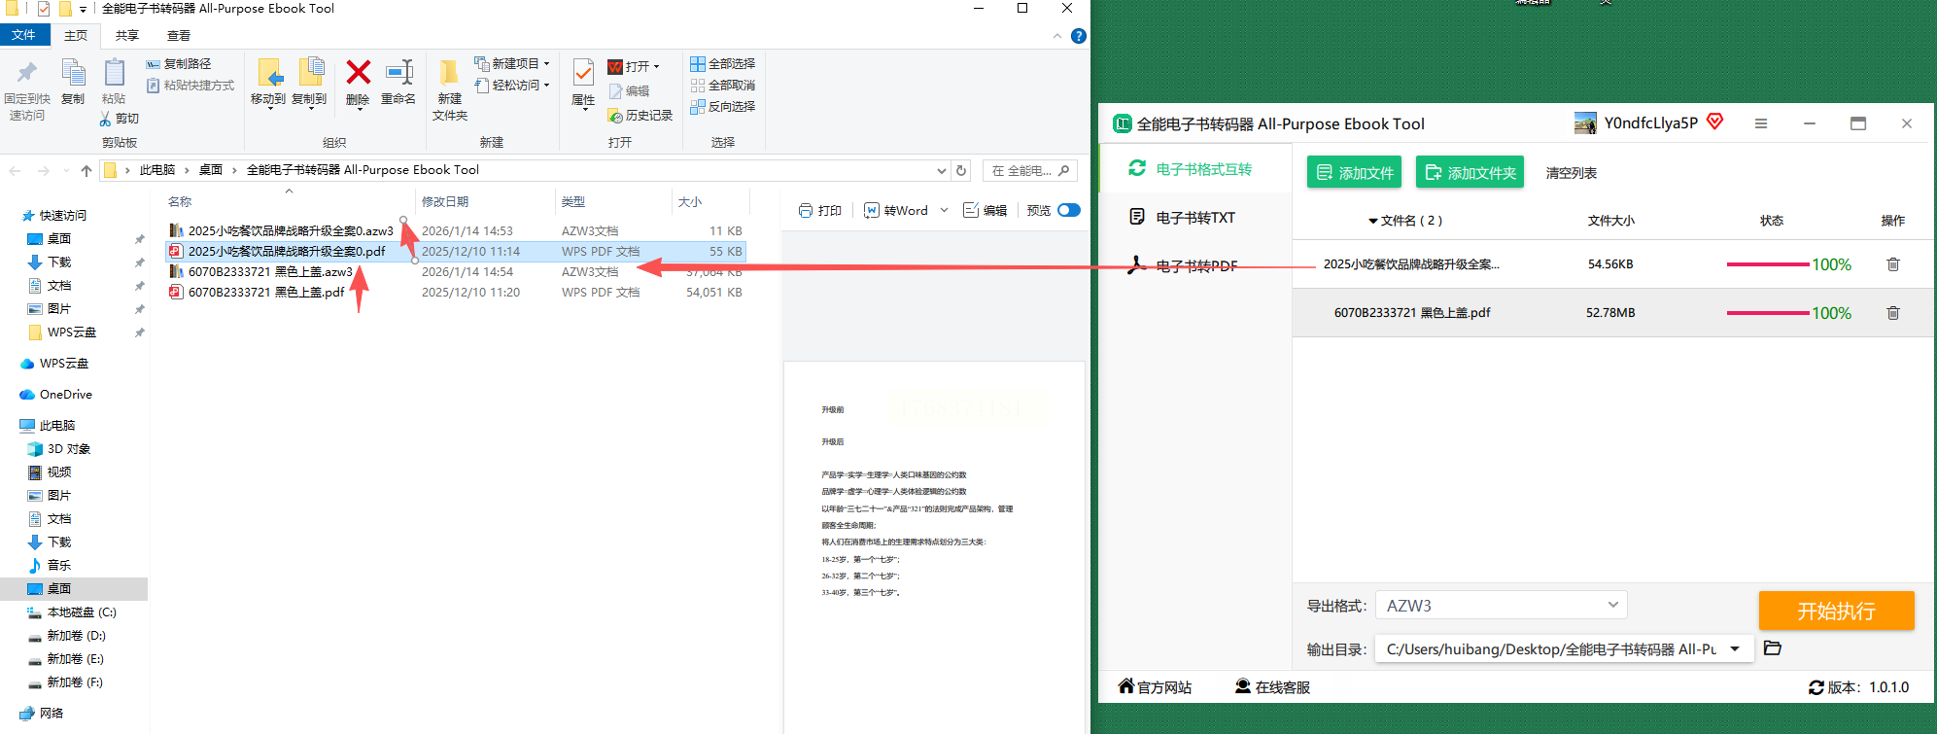The height and width of the screenshot is (734, 1937).
Task: Click the orange 开始执行 button
Action: (x=1836, y=611)
